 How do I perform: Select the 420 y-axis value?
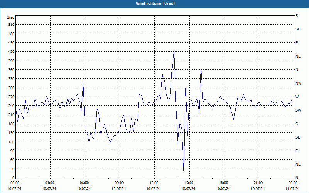12,52
